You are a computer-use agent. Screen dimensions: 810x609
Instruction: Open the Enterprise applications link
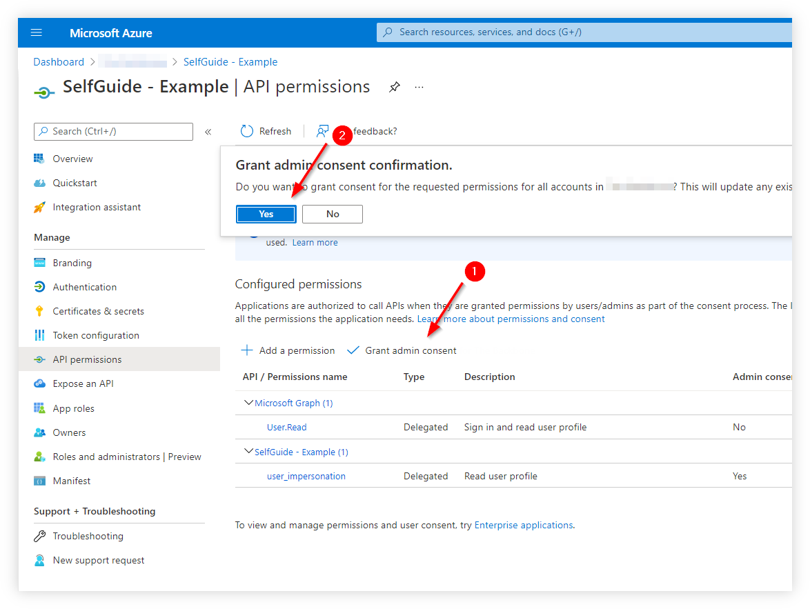pos(524,525)
